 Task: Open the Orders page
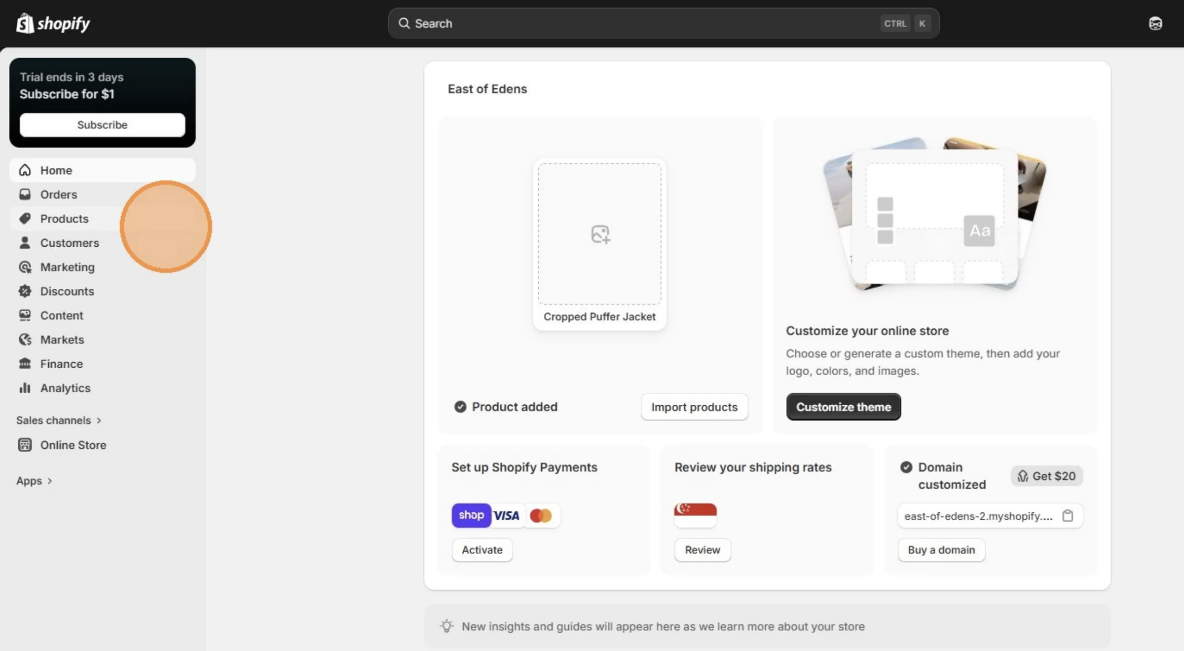pyautogui.click(x=102, y=194)
